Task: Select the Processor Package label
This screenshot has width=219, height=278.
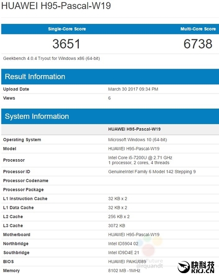Action: coord(23,189)
